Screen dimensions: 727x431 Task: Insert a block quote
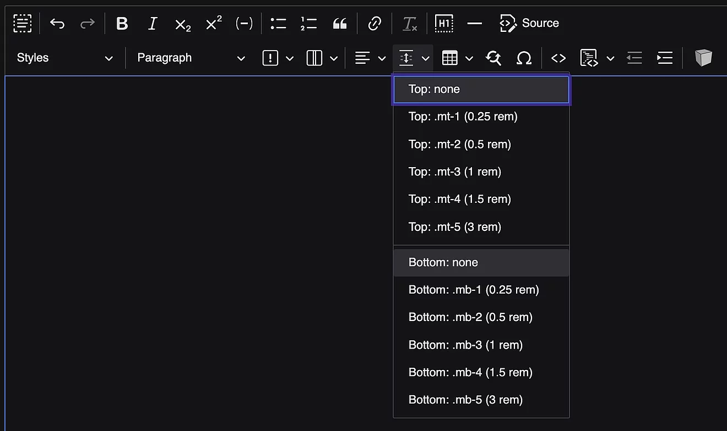[x=340, y=24]
